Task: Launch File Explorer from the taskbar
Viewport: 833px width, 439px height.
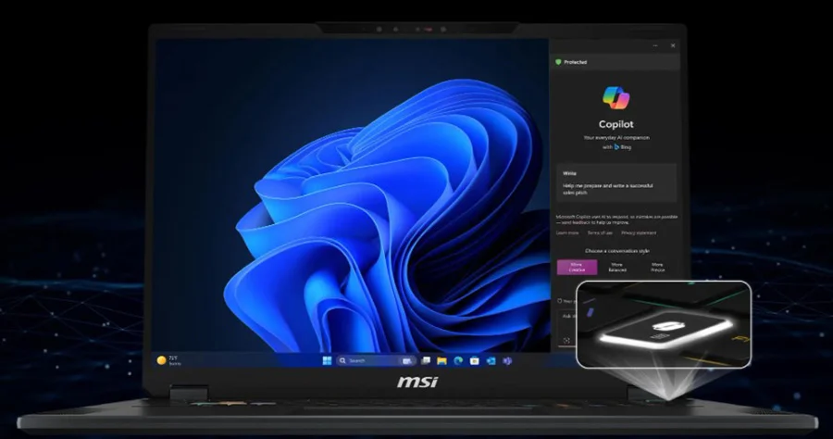Action: (x=442, y=361)
